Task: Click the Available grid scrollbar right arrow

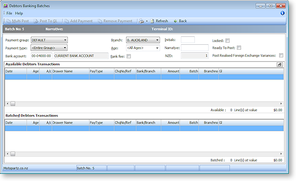Action: [x=281, y=103]
